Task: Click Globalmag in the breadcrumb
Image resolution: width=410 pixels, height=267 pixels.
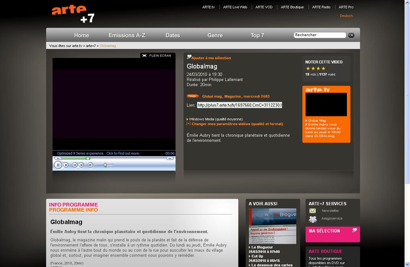Action: 108,46
